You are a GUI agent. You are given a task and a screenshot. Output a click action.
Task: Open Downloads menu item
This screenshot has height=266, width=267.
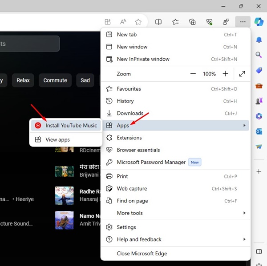pyautogui.click(x=176, y=113)
